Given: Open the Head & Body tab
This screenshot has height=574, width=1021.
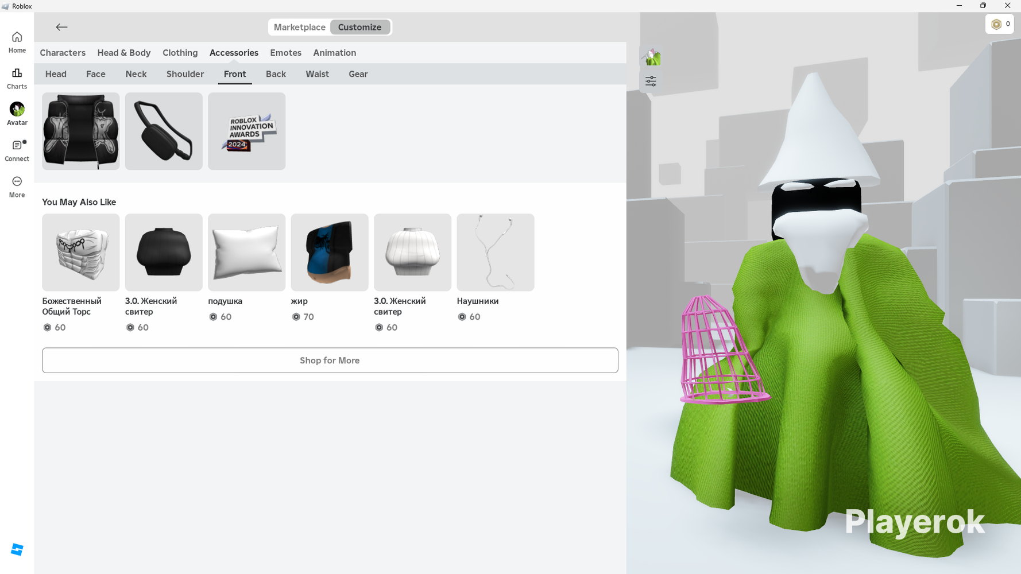Looking at the screenshot, I should pos(124,53).
